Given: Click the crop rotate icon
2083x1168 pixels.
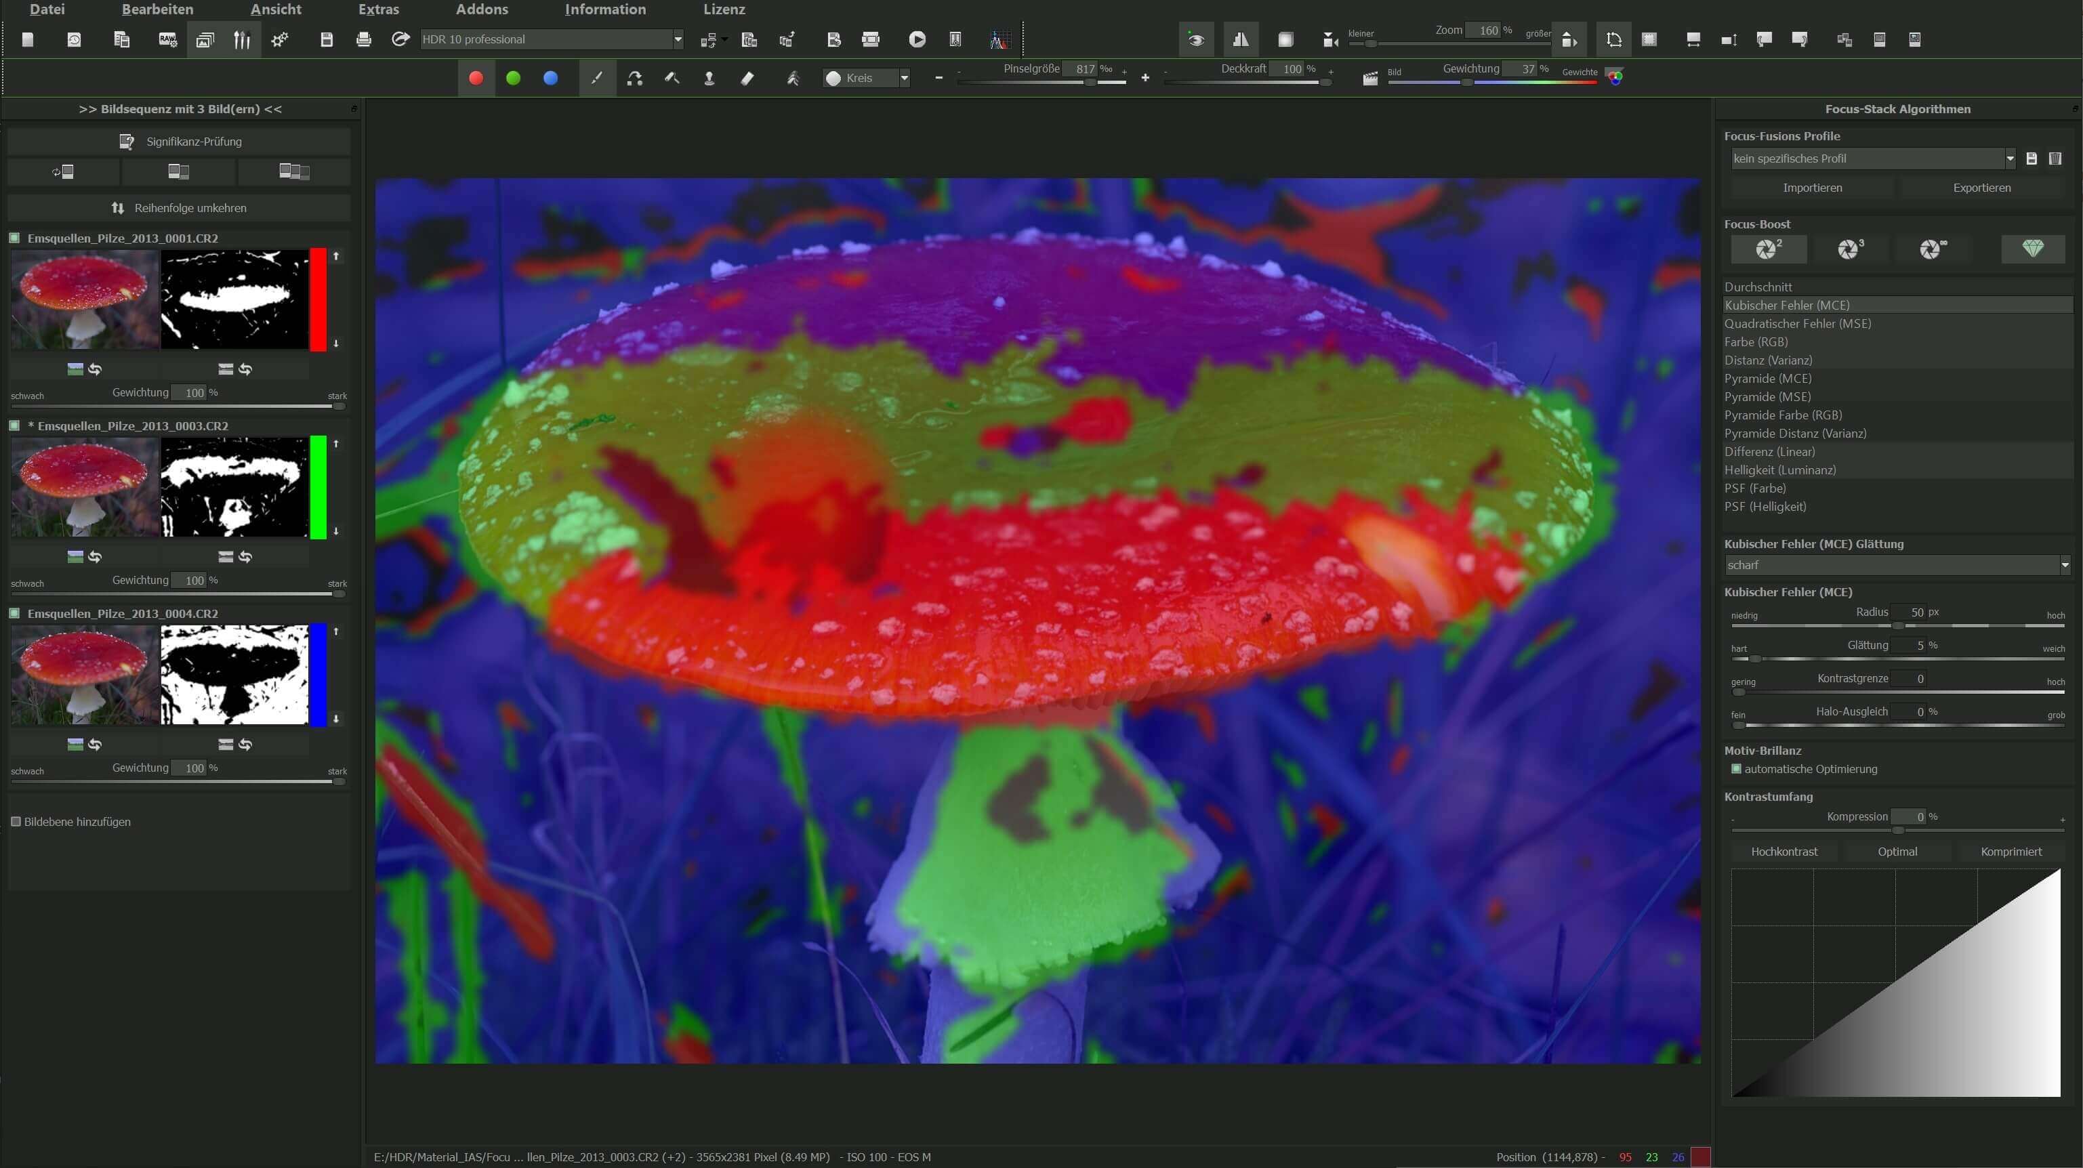Looking at the screenshot, I should [x=1613, y=39].
